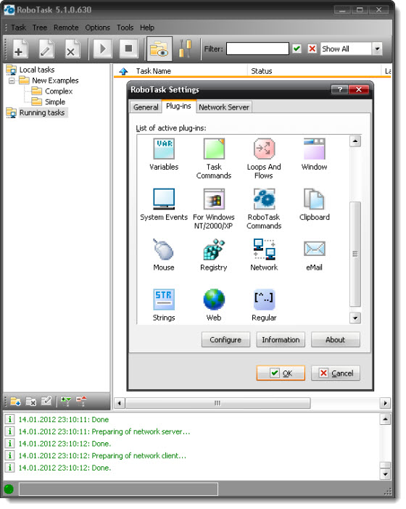Image resolution: width=406 pixels, height=509 pixels.
Task: Click the plug-in list scrollbar thumb
Action: [355, 255]
